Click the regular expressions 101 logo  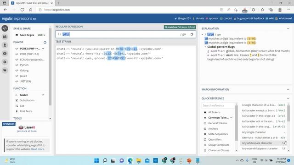tap(19, 18)
